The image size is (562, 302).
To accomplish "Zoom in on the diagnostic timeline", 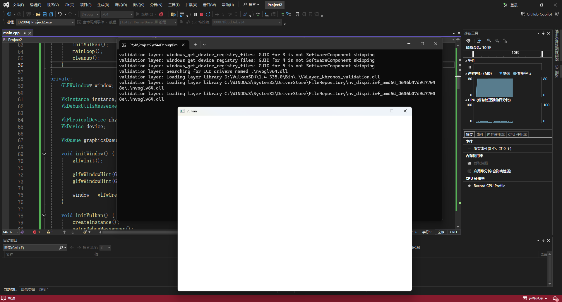I will pos(489,41).
